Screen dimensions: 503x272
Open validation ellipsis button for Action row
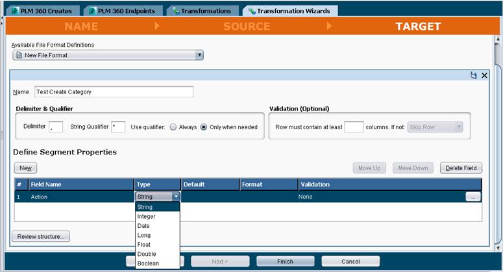coord(473,197)
